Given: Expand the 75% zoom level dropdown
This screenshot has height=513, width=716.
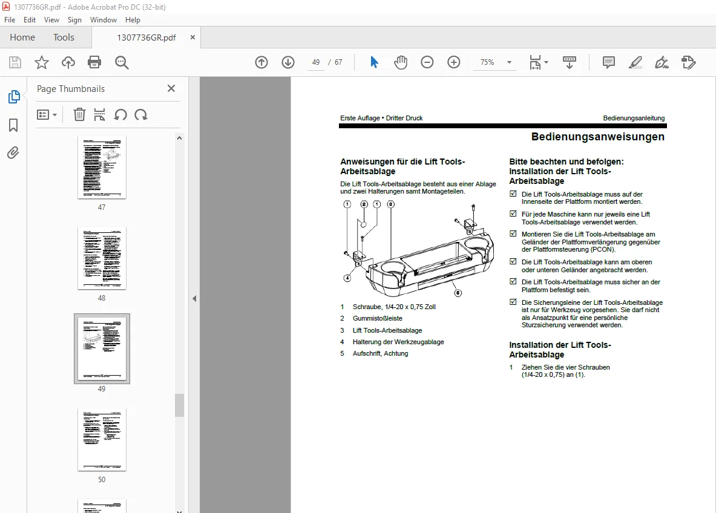Looking at the screenshot, I should pos(509,62).
